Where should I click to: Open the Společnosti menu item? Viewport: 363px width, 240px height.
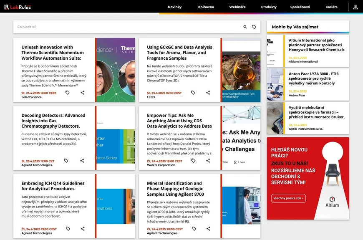pos(300,7)
